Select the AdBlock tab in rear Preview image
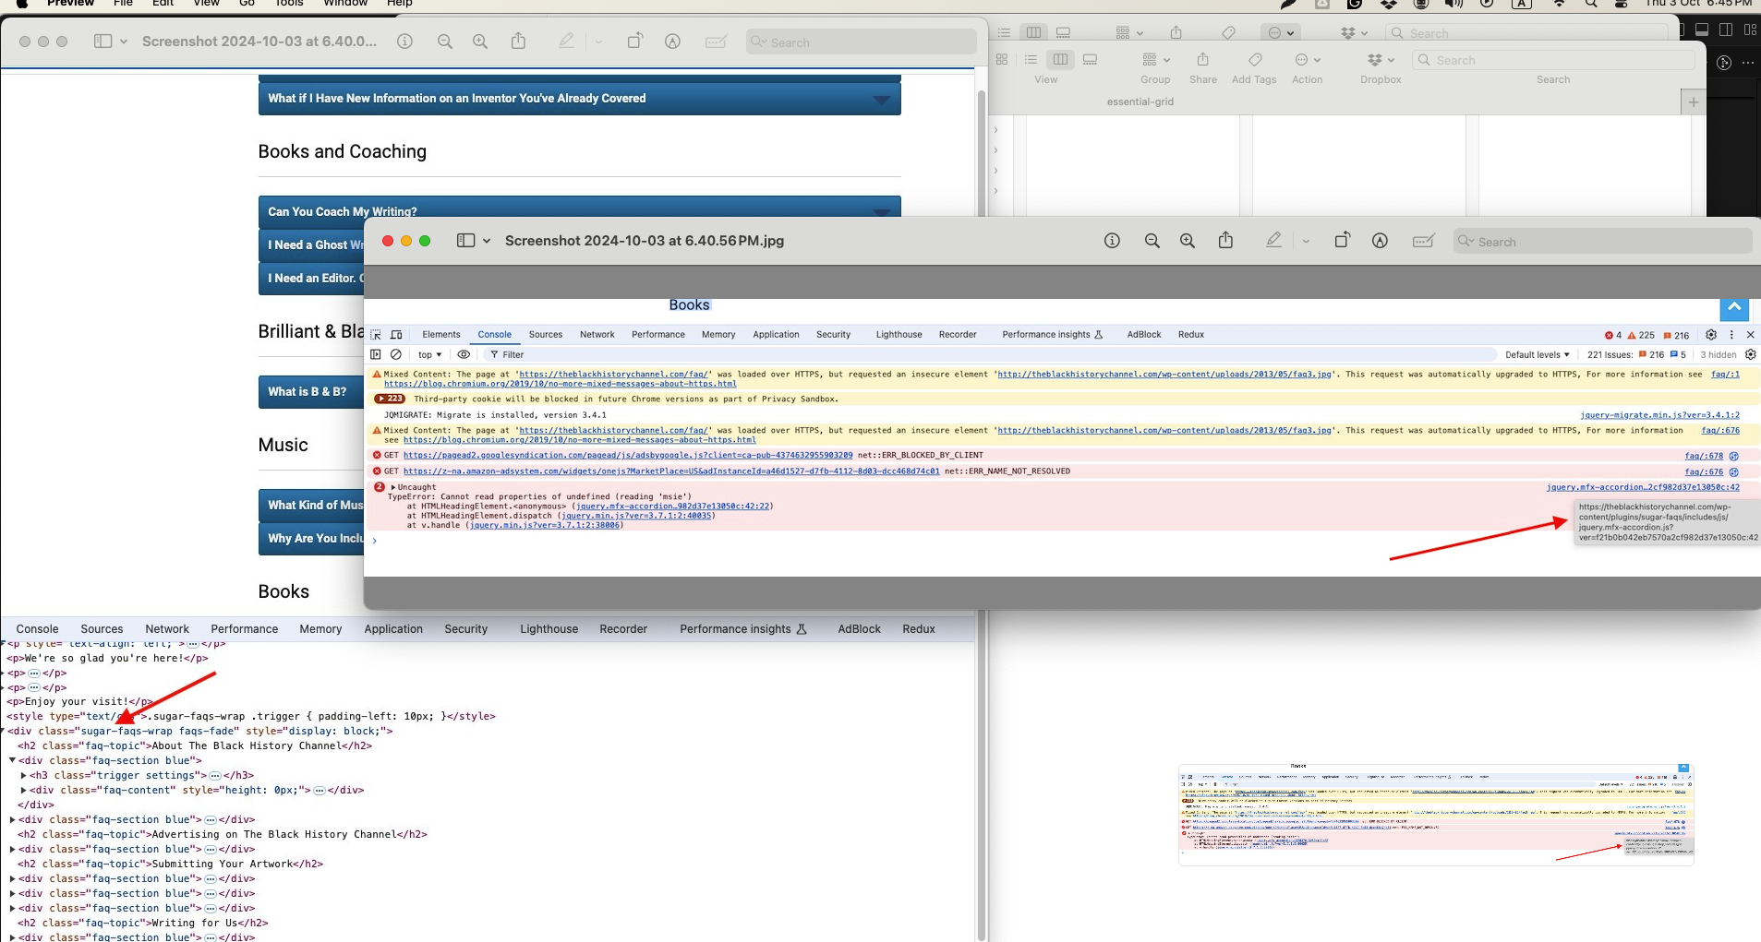This screenshot has height=942, width=1761. point(859,629)
